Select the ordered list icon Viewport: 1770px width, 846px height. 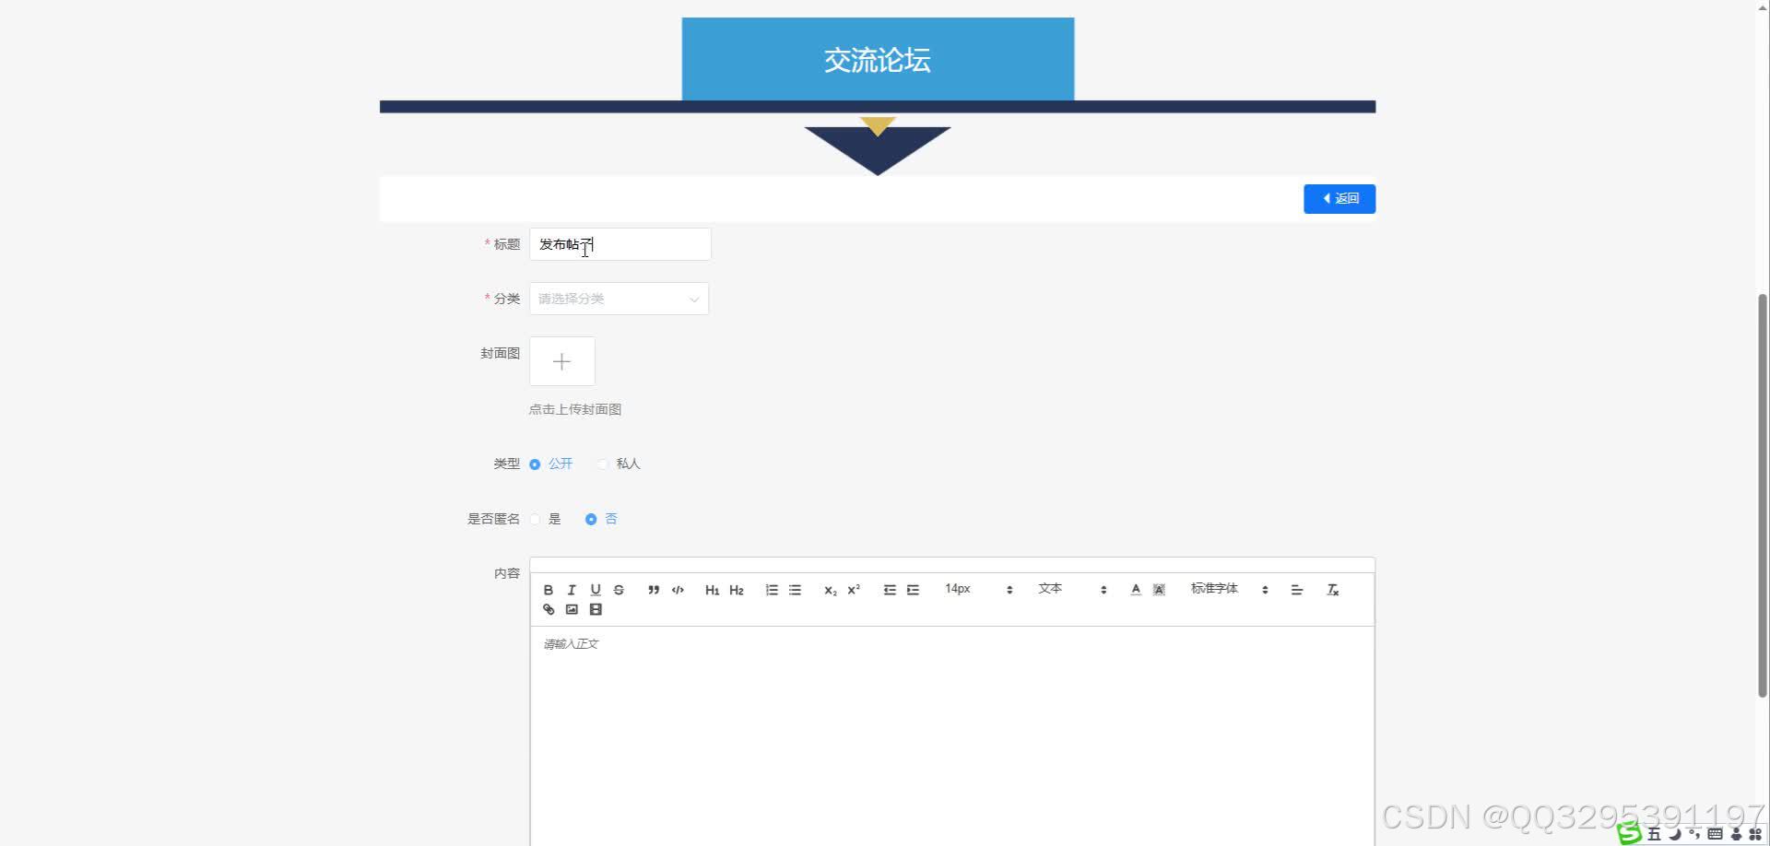coord(772,589)
